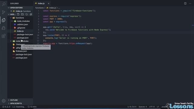Close the index.js editor tab
Viewport: 194px width, 109px height.
tap(48, 3)
